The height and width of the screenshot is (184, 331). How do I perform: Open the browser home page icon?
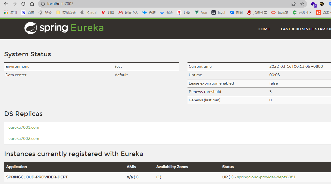click(x=32, y=4)
